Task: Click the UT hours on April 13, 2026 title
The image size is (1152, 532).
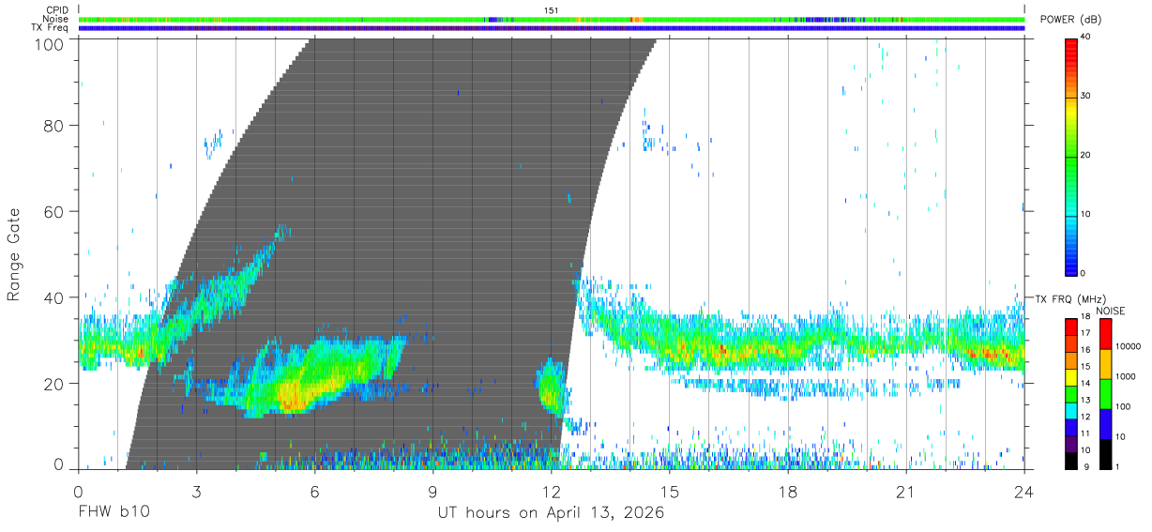Action: [551, 514]
